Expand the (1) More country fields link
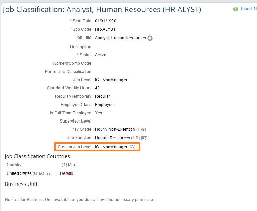Screen dimensions: 257x211 point(69,165)
